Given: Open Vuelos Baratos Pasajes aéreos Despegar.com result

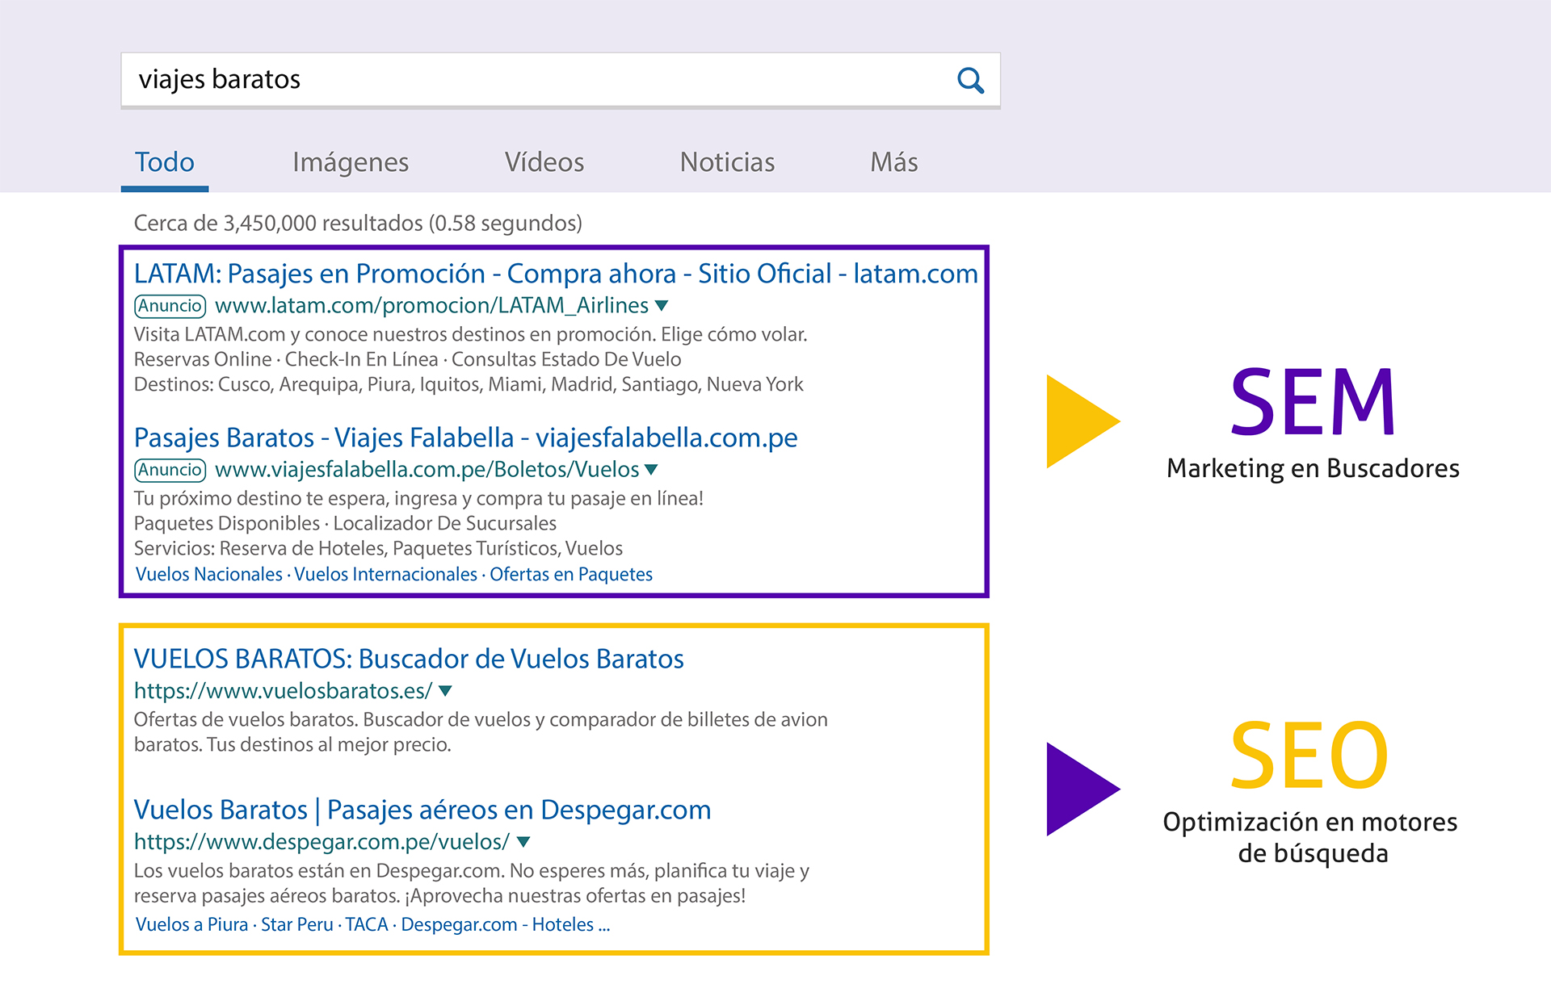Looking at the screenshot, I should pyautogui.click(x=422, y=810).
